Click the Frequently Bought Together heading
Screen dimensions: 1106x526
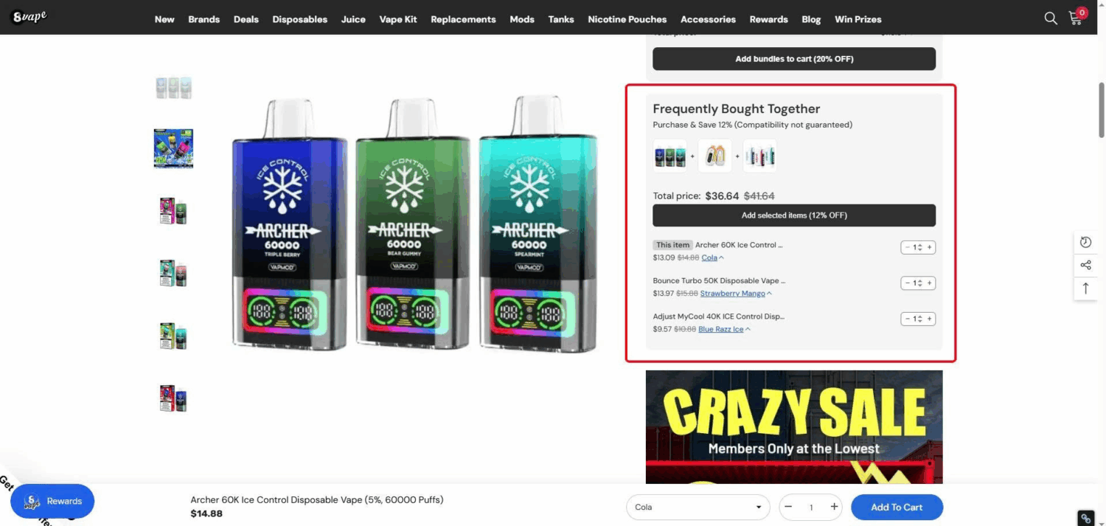(736, 109)
